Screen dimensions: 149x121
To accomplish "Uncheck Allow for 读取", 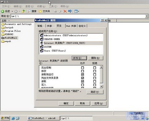I will (x=83, y=81).
